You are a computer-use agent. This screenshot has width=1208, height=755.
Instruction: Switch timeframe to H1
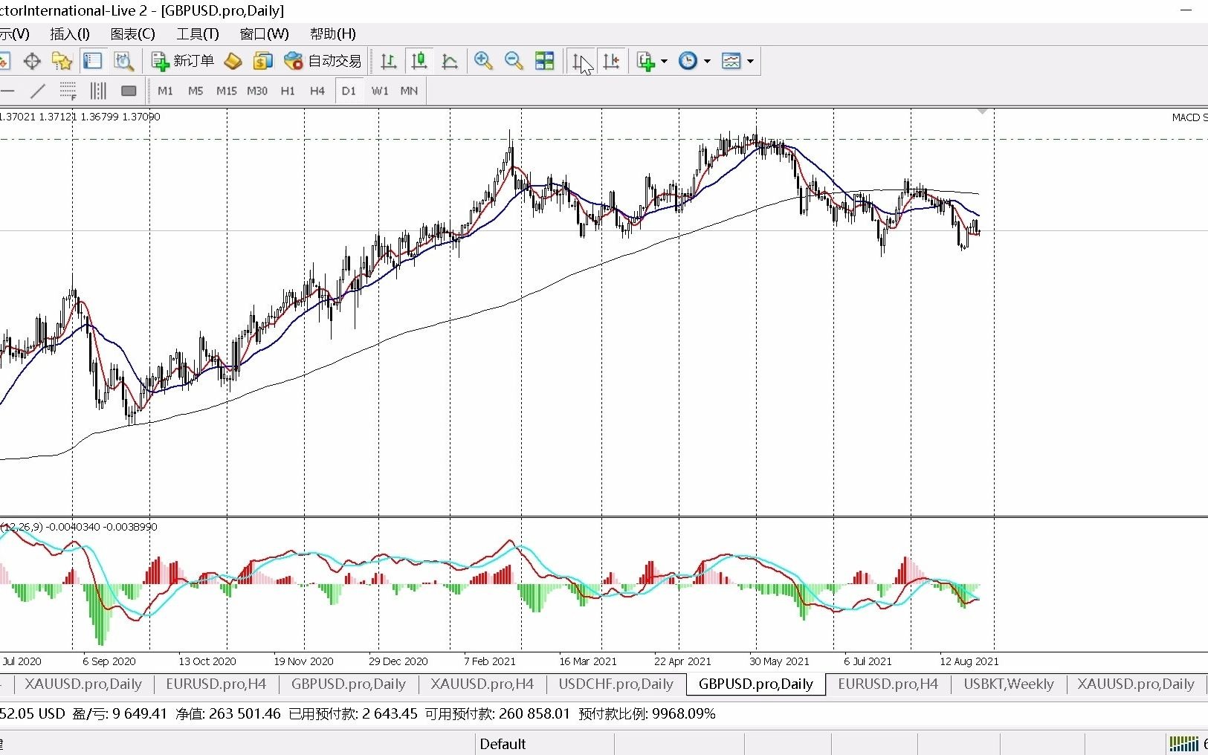[x=288, y=91]
